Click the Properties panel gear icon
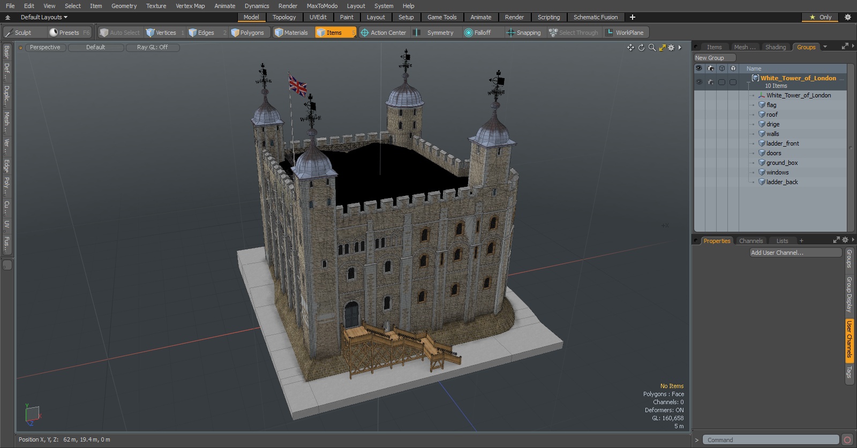The width and height of the screenshot is (857, 448). 845,240
